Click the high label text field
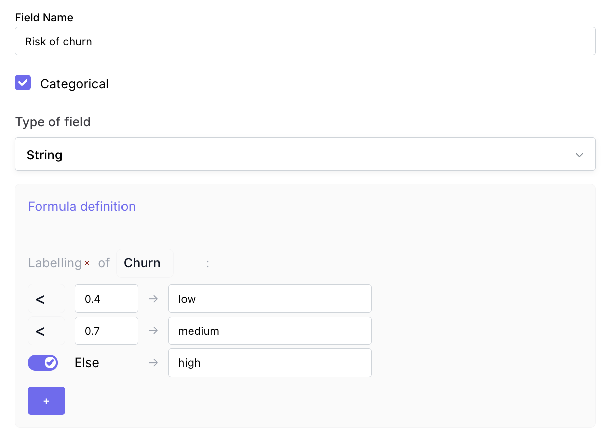 tap(269, 362)
